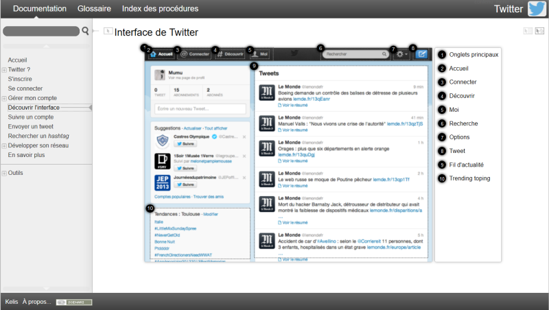Click the blue compose tweet icon

click(x=422, y=54)
